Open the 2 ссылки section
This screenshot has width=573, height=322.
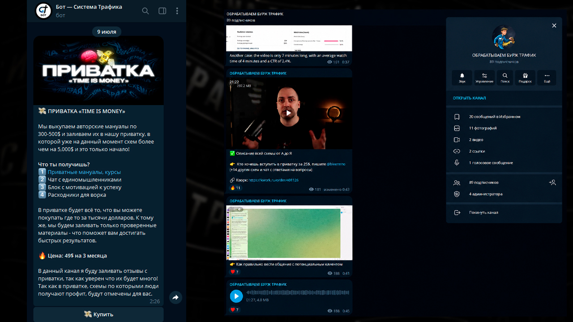pyautogui.click(x=504, y=152)
